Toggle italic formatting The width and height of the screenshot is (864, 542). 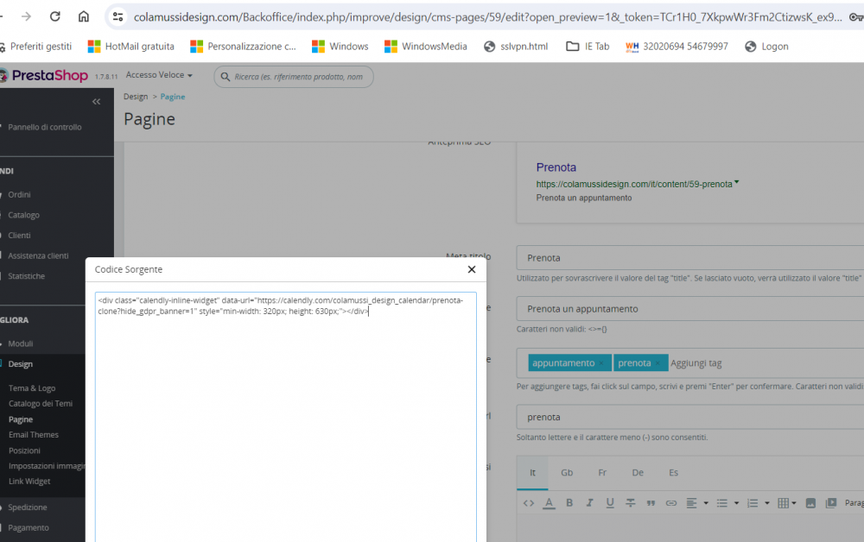[x=589, y=503]
